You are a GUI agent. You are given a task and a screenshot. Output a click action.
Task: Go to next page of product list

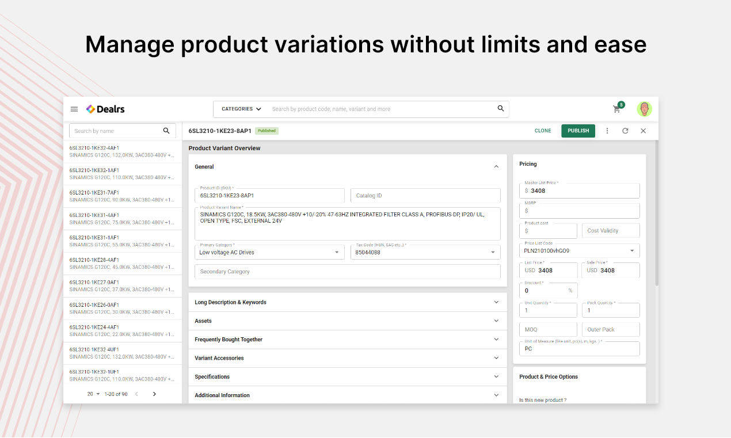pos(154,394)
